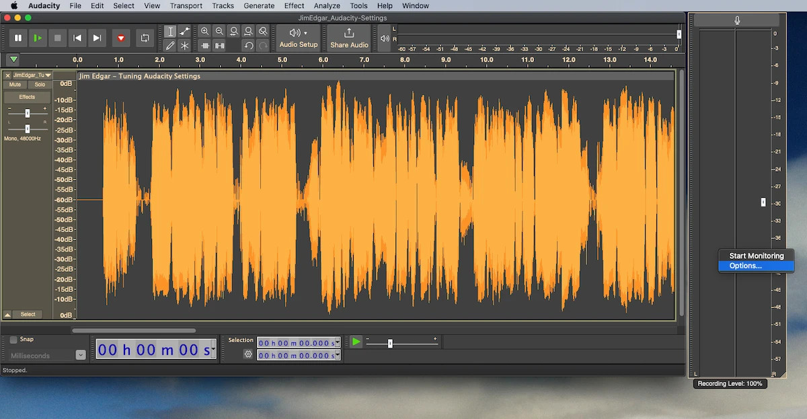The height and width of the screenshot is (419, 807).
Task: Choose Options from the meter context menu
Action: (744, 266)
